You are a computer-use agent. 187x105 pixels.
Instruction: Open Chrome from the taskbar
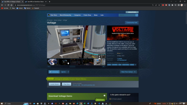[x=81, y=104]
